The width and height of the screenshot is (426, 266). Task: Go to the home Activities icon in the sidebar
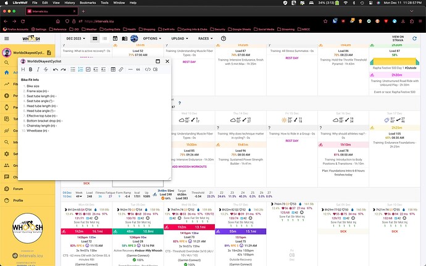tap(7, 73)
